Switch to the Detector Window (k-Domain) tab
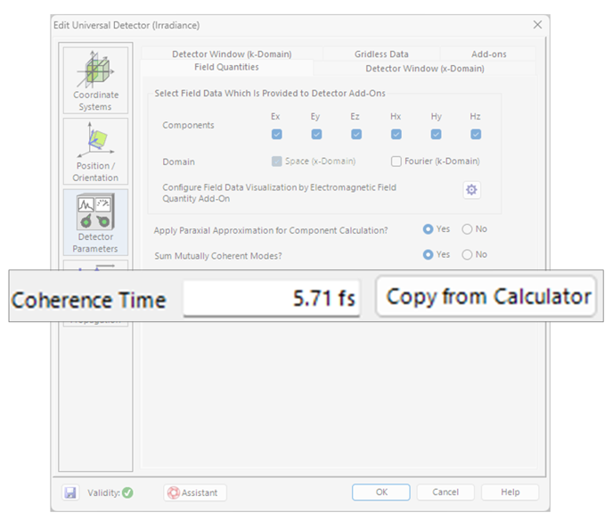Image resolution: width=612 pixels, height=521 pixels. (x=232, y=54)
